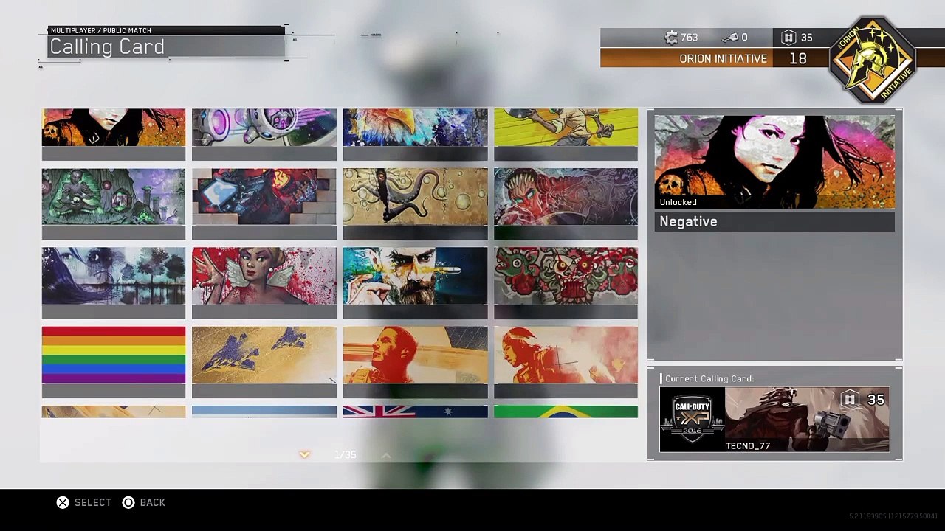This screenshot has width=945, height=531.
Task: Go to next page with the orange down arrow
Action: (304, 455)
